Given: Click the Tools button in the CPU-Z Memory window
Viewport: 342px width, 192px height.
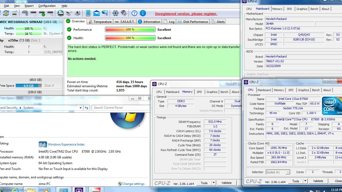Looking at the screenshot, I should 204,183.
